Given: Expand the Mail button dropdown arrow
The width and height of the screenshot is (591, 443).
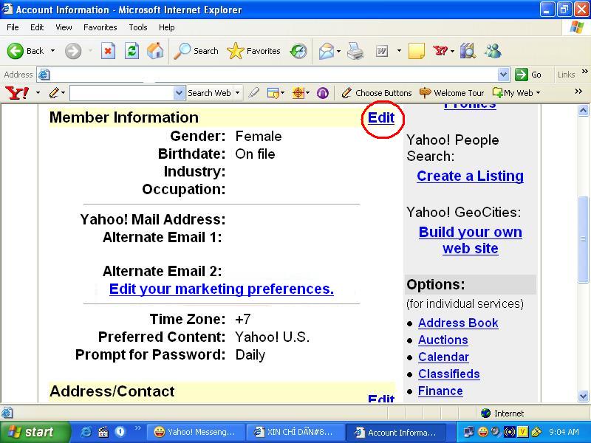Looking at the screenshot, I should pos(338,51).
